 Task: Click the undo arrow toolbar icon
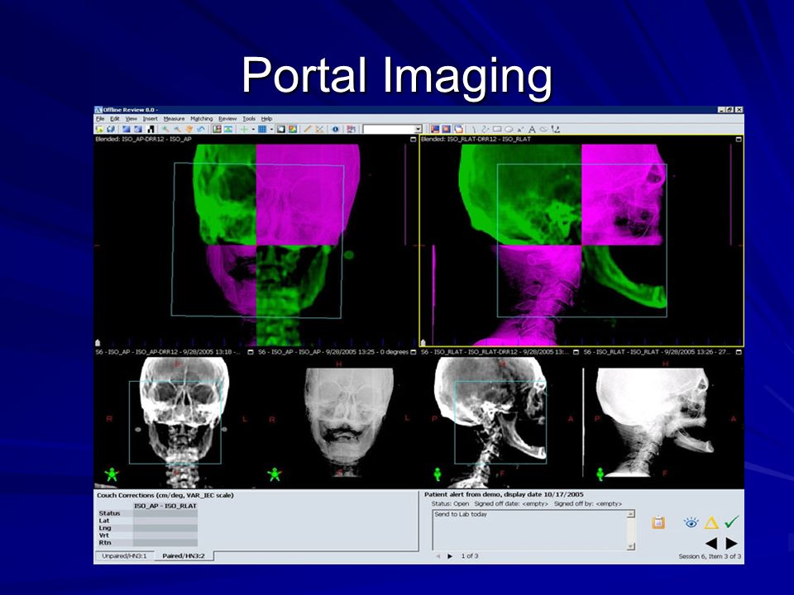[201, 129]
